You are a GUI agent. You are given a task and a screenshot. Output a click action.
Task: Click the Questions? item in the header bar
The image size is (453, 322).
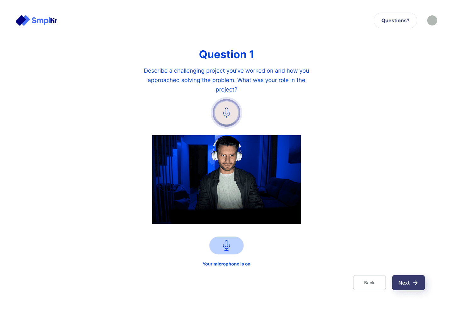point(395,20)
